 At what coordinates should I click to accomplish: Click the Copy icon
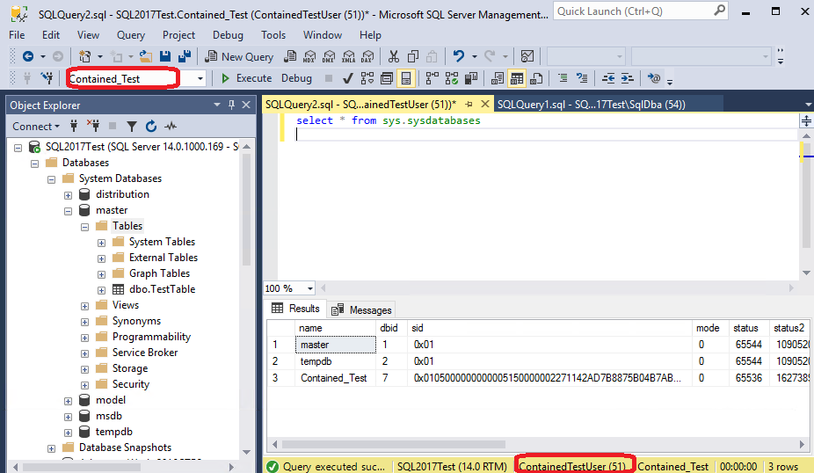(x=412, y=56)
